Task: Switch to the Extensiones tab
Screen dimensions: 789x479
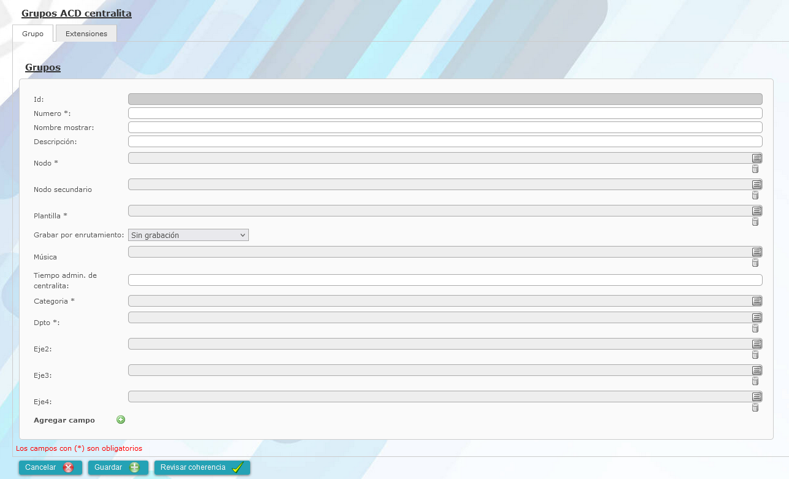Action: [86, 34]
